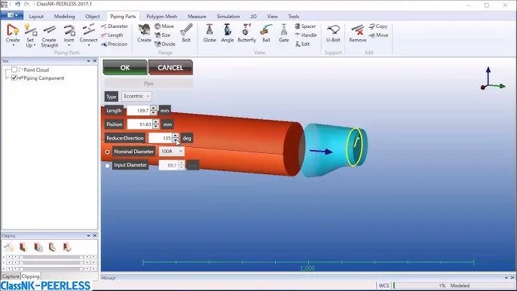Click the valve Handle tool

point(306,35)
